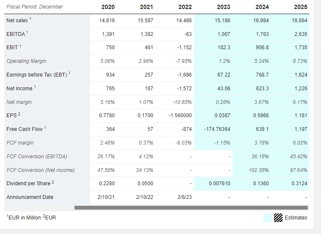Click the EUR in Million footnote text
The width and height of the screenshot is (321, 234).
pyautogui.click(x=24, y=218)
